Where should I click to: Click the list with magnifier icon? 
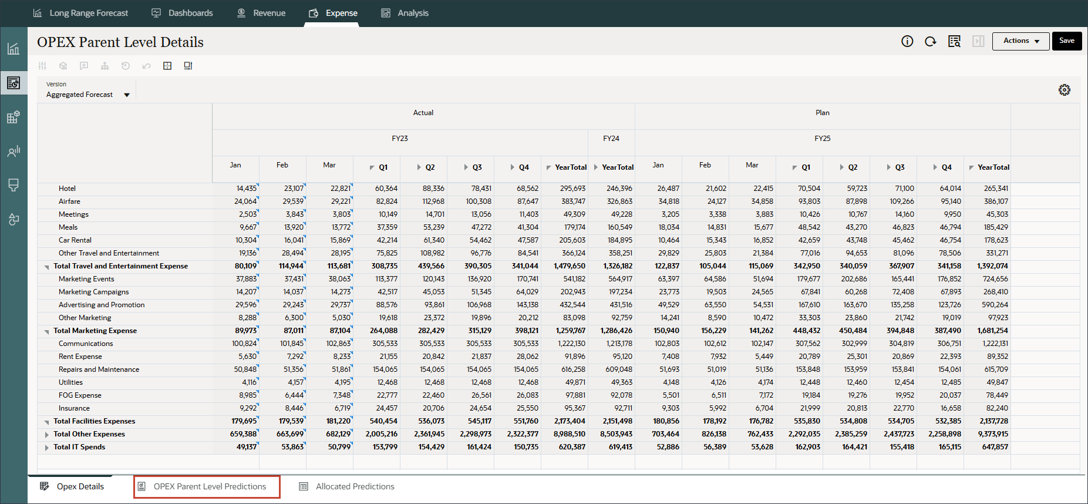[954, 41]
